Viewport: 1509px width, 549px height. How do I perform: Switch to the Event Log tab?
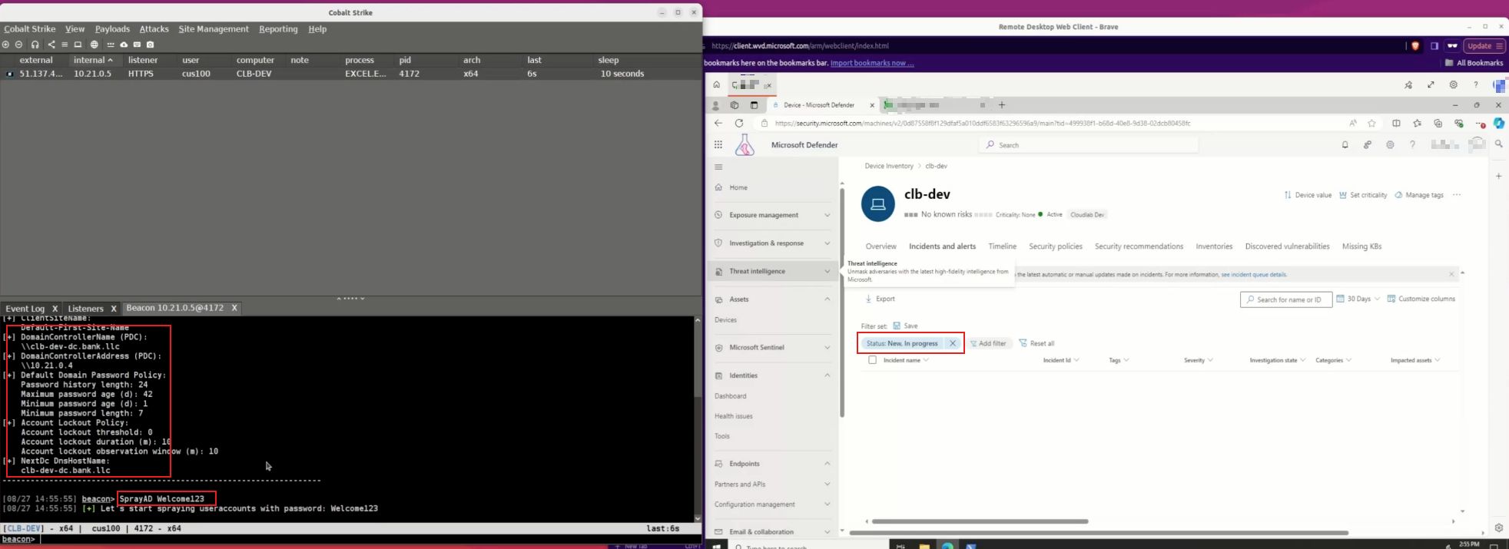(x=25, y=309)
